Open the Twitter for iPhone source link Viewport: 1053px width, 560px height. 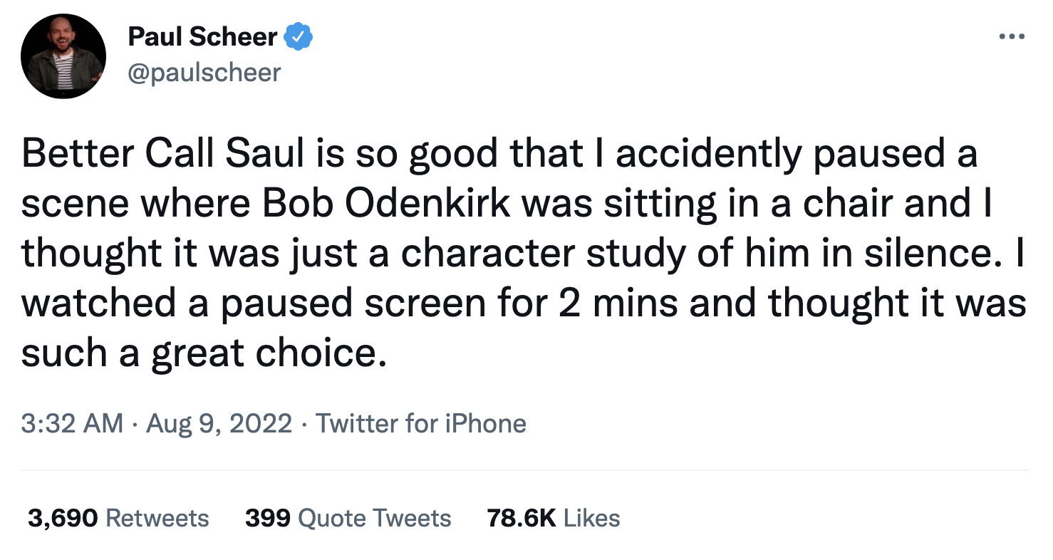coord(421,424)
